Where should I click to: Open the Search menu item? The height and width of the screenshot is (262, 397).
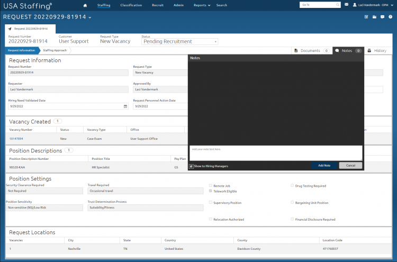tap(222, 5)
